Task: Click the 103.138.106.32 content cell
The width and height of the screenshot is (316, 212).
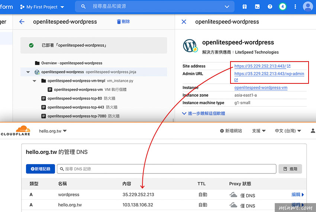Action: coord(138,205)
